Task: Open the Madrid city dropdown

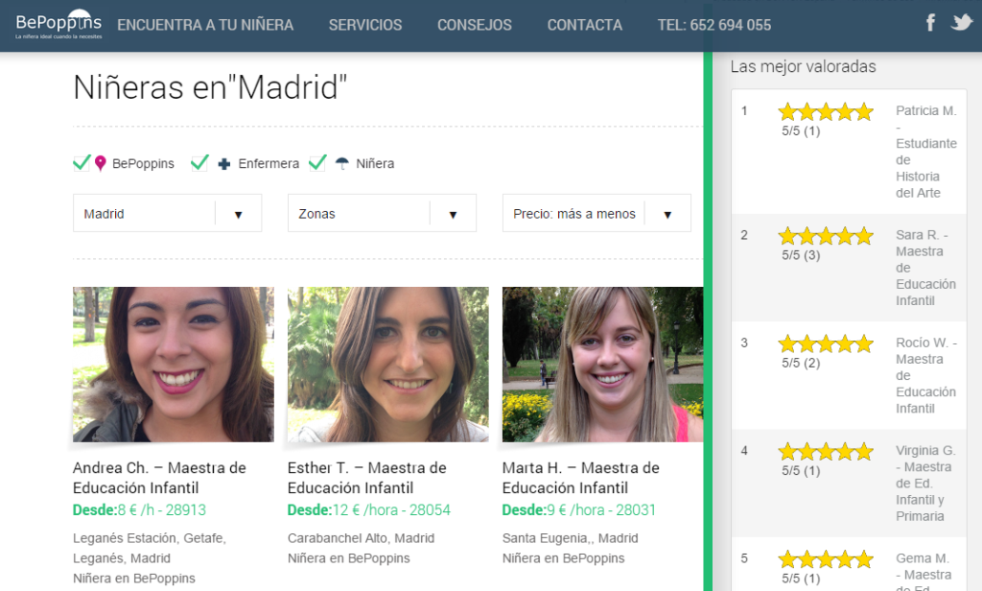Action: pyautogui.click(x=167, y=214)
